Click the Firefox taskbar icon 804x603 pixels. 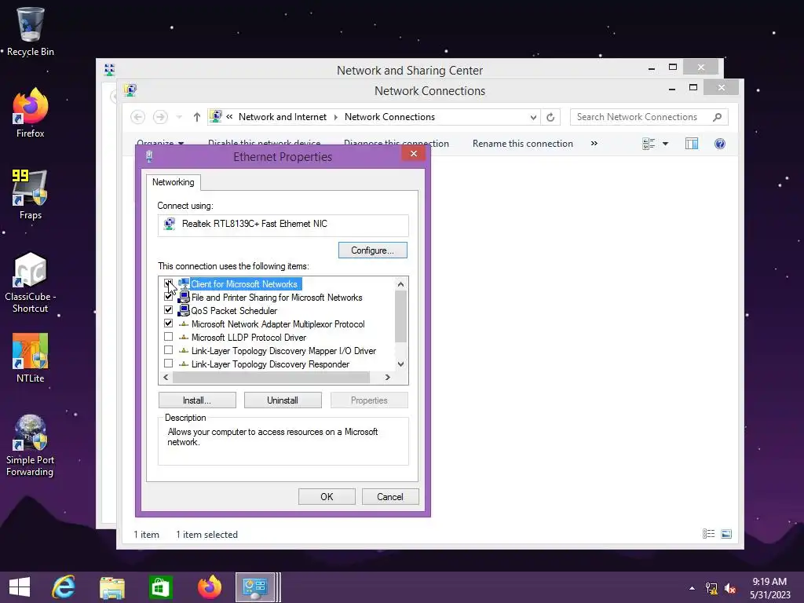pyautogui.click(x=209, y=587)
